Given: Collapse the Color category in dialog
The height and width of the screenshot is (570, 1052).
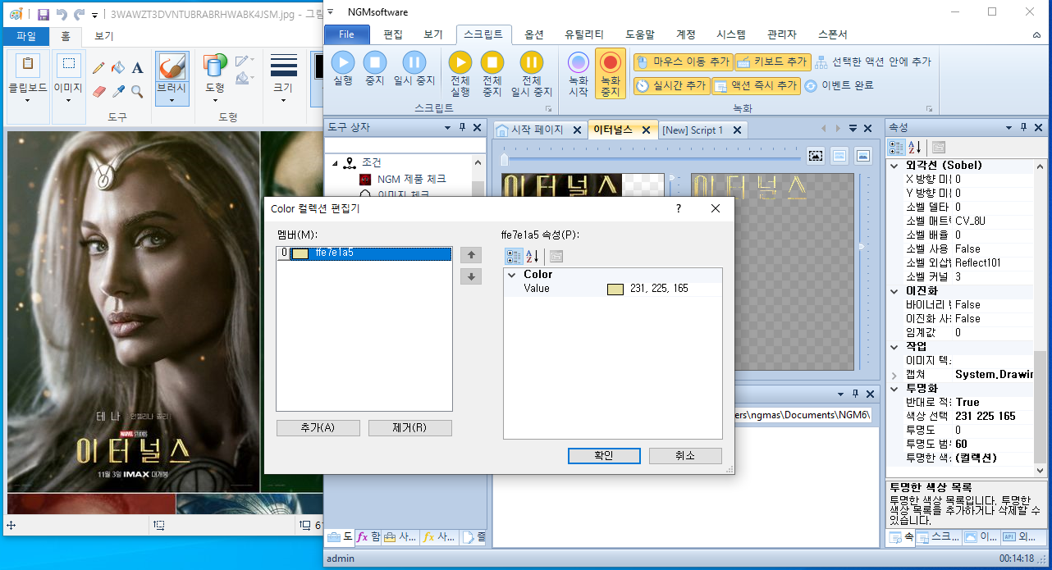Looking at the screenshot, I should coord(512,275).
